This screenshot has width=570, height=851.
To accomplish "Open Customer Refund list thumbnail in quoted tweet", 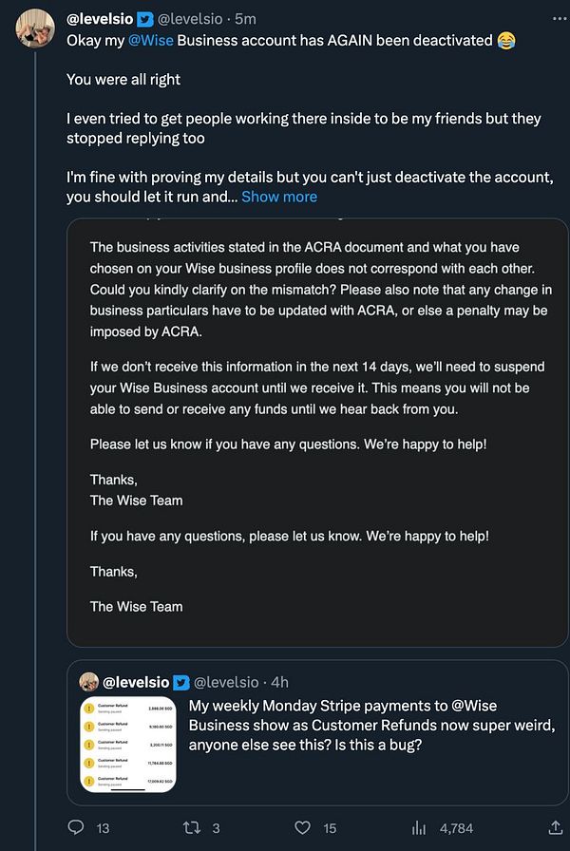I will point(128,745).
